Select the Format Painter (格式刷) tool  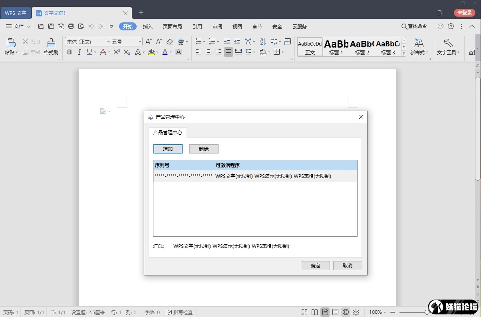pos(51,47)
